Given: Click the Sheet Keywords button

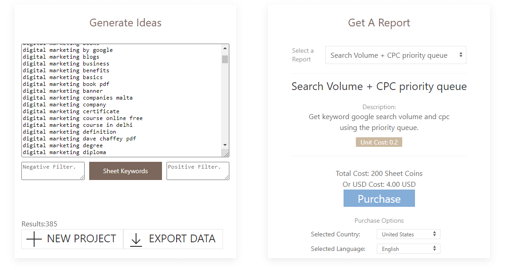Looking at the screenshot, I should pyautogui.click(x=126, y=171).
